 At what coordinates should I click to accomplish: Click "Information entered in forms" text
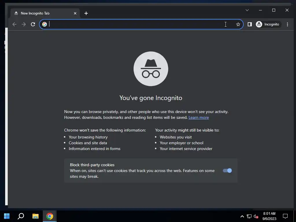tap(95, 149)
